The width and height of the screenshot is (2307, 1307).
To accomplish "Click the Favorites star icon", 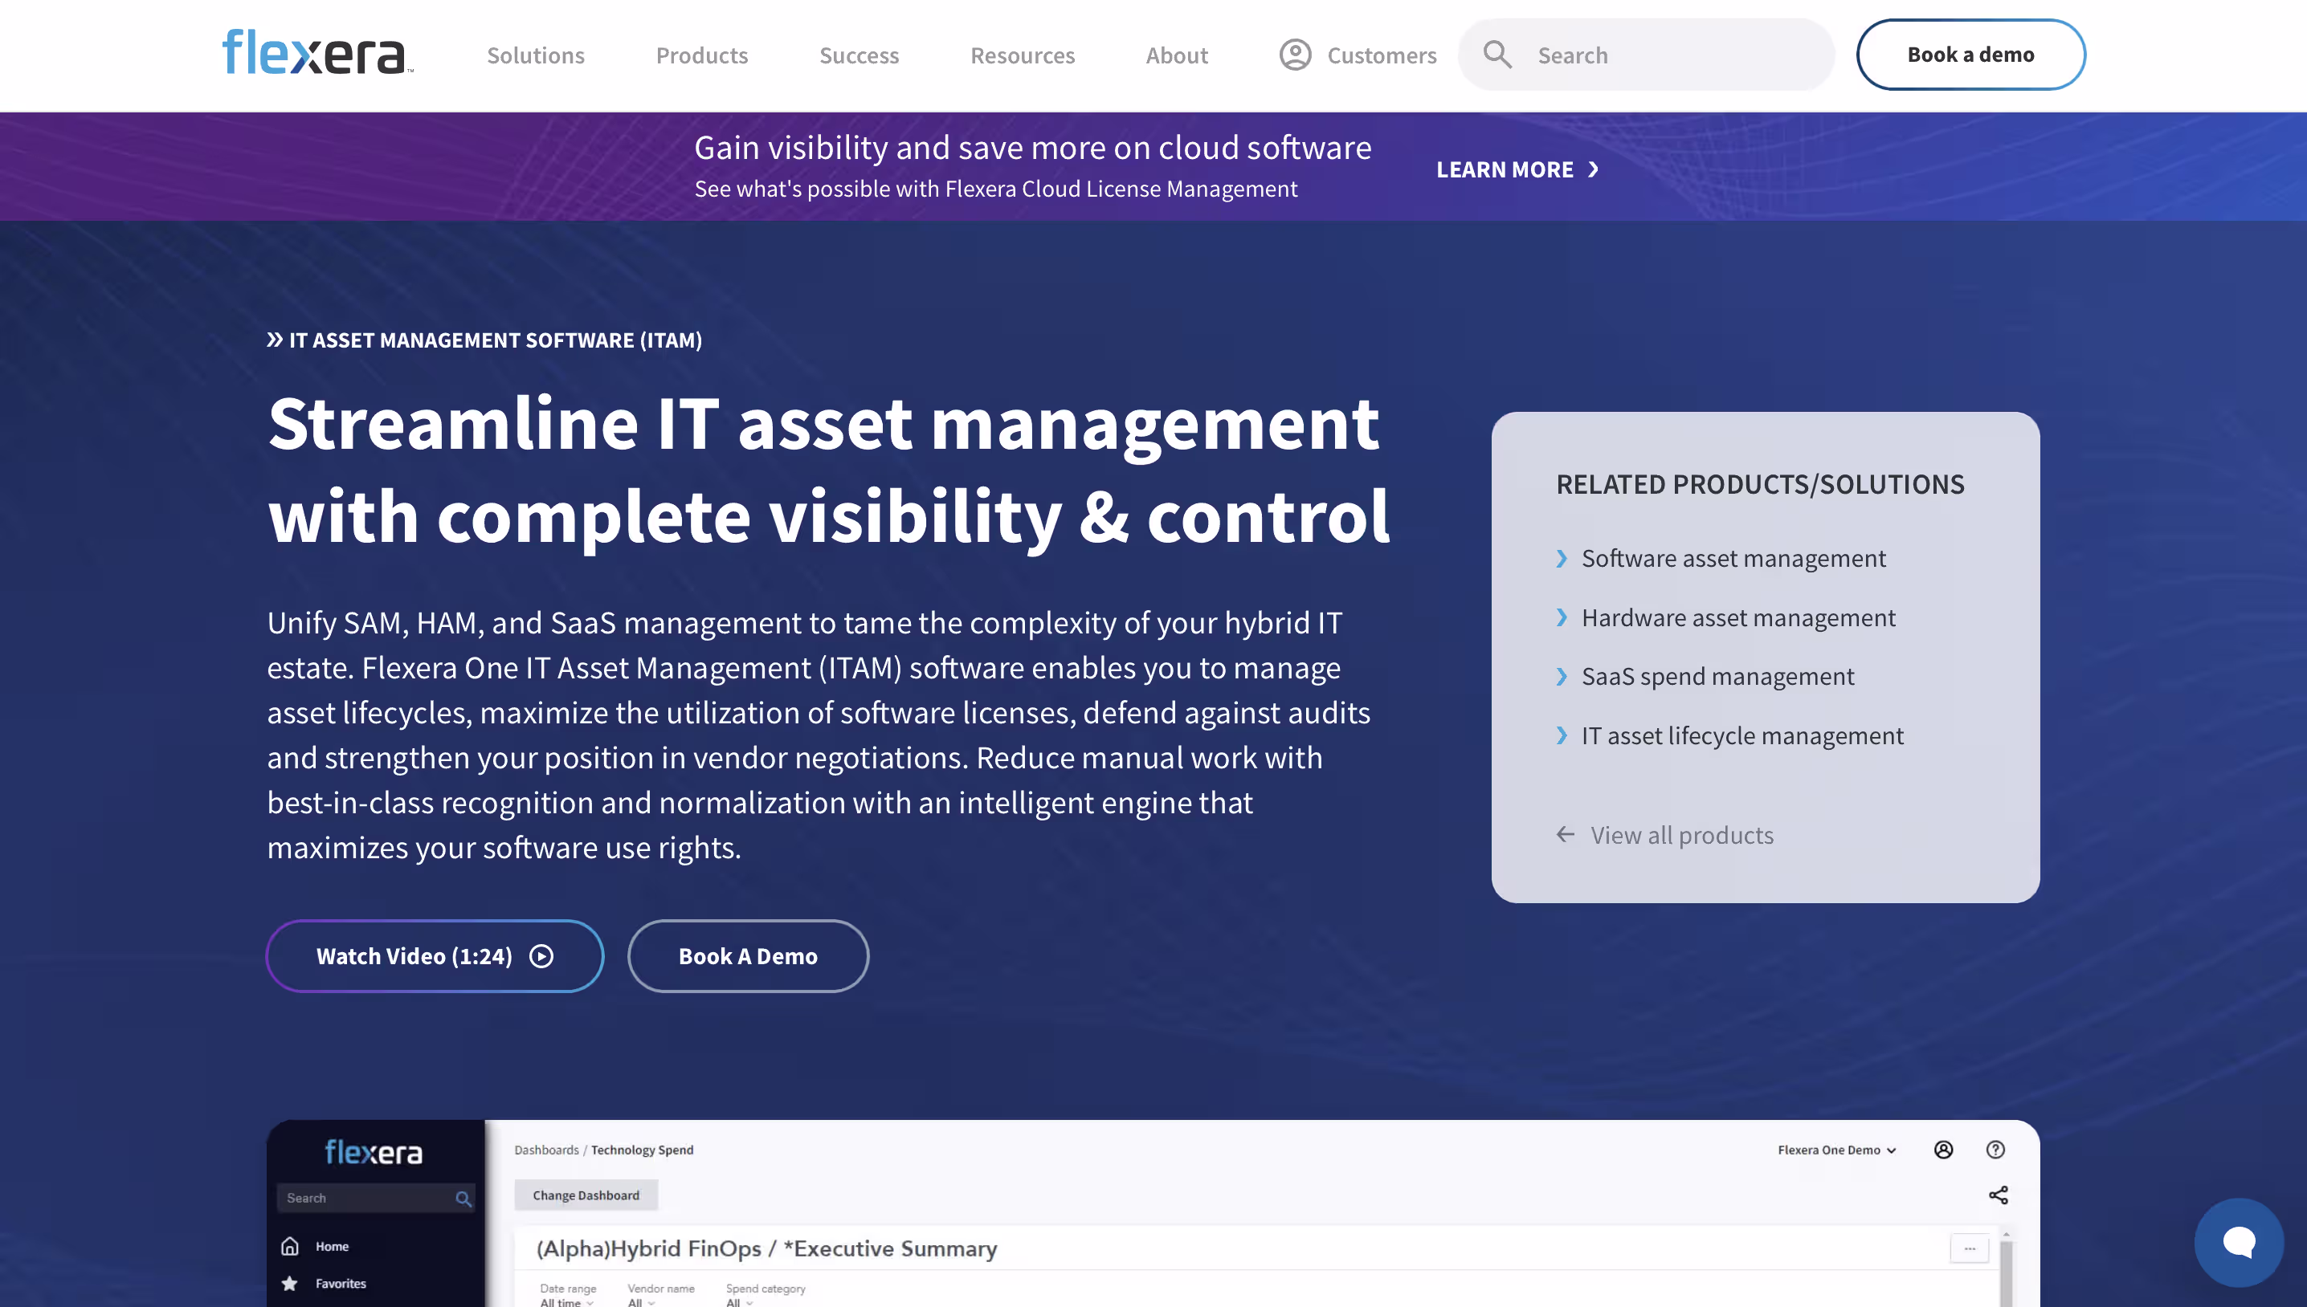I will click(290, 1284).
